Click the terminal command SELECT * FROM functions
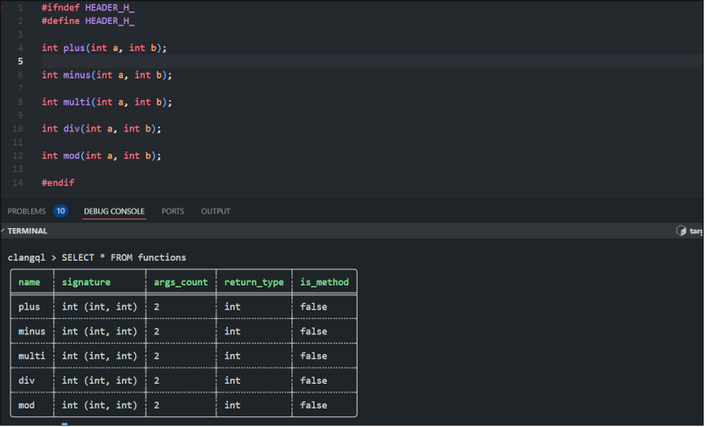The width and height of the screenshot is (707, 427). click(124, 257)
